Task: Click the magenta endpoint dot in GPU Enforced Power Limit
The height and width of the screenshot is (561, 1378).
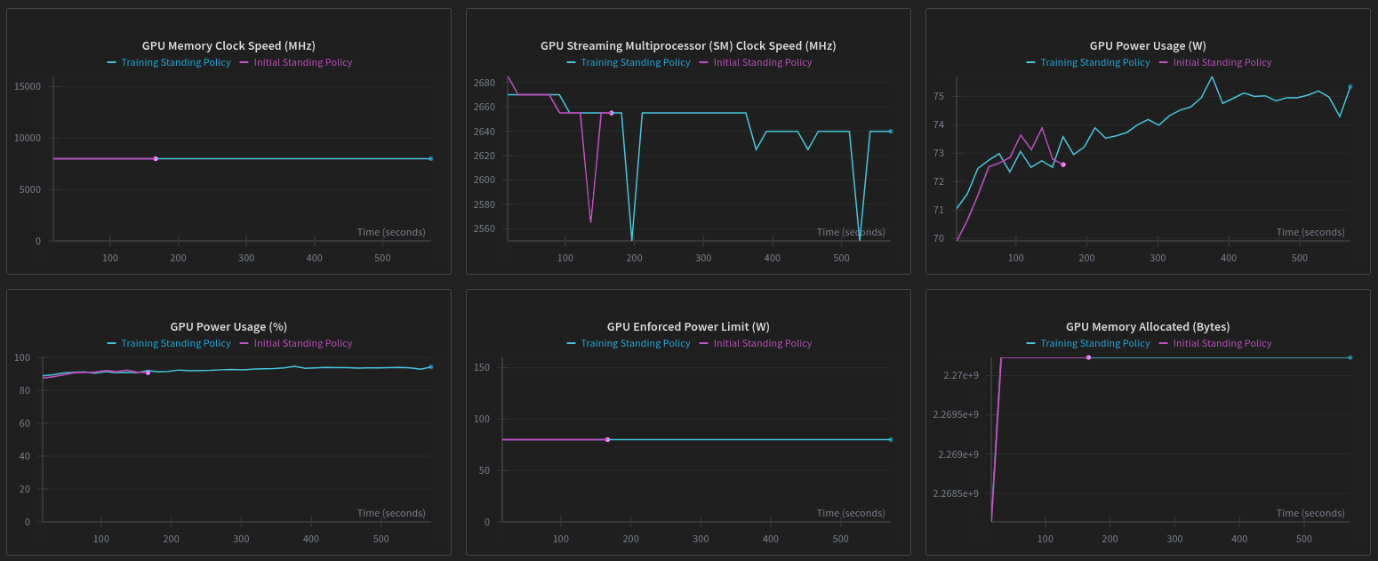Action: click(x=607, y=440)
